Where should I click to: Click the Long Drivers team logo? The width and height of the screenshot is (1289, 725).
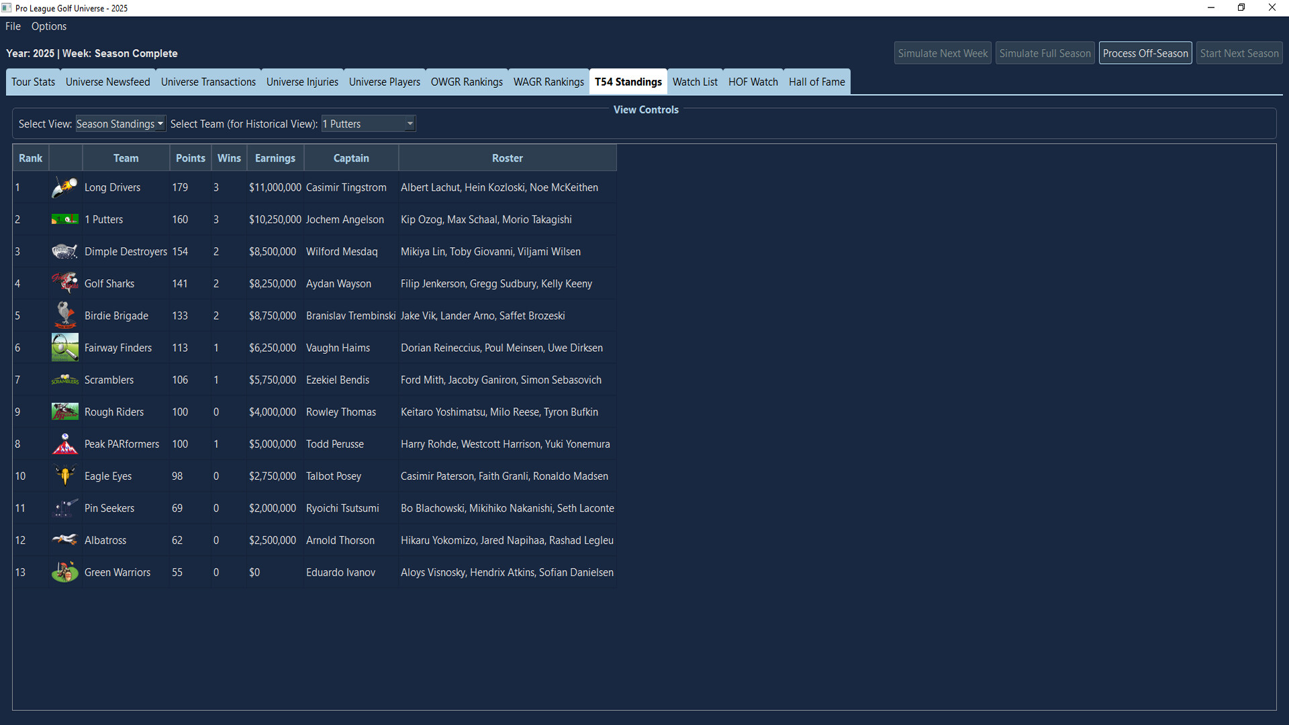(64, 187)
